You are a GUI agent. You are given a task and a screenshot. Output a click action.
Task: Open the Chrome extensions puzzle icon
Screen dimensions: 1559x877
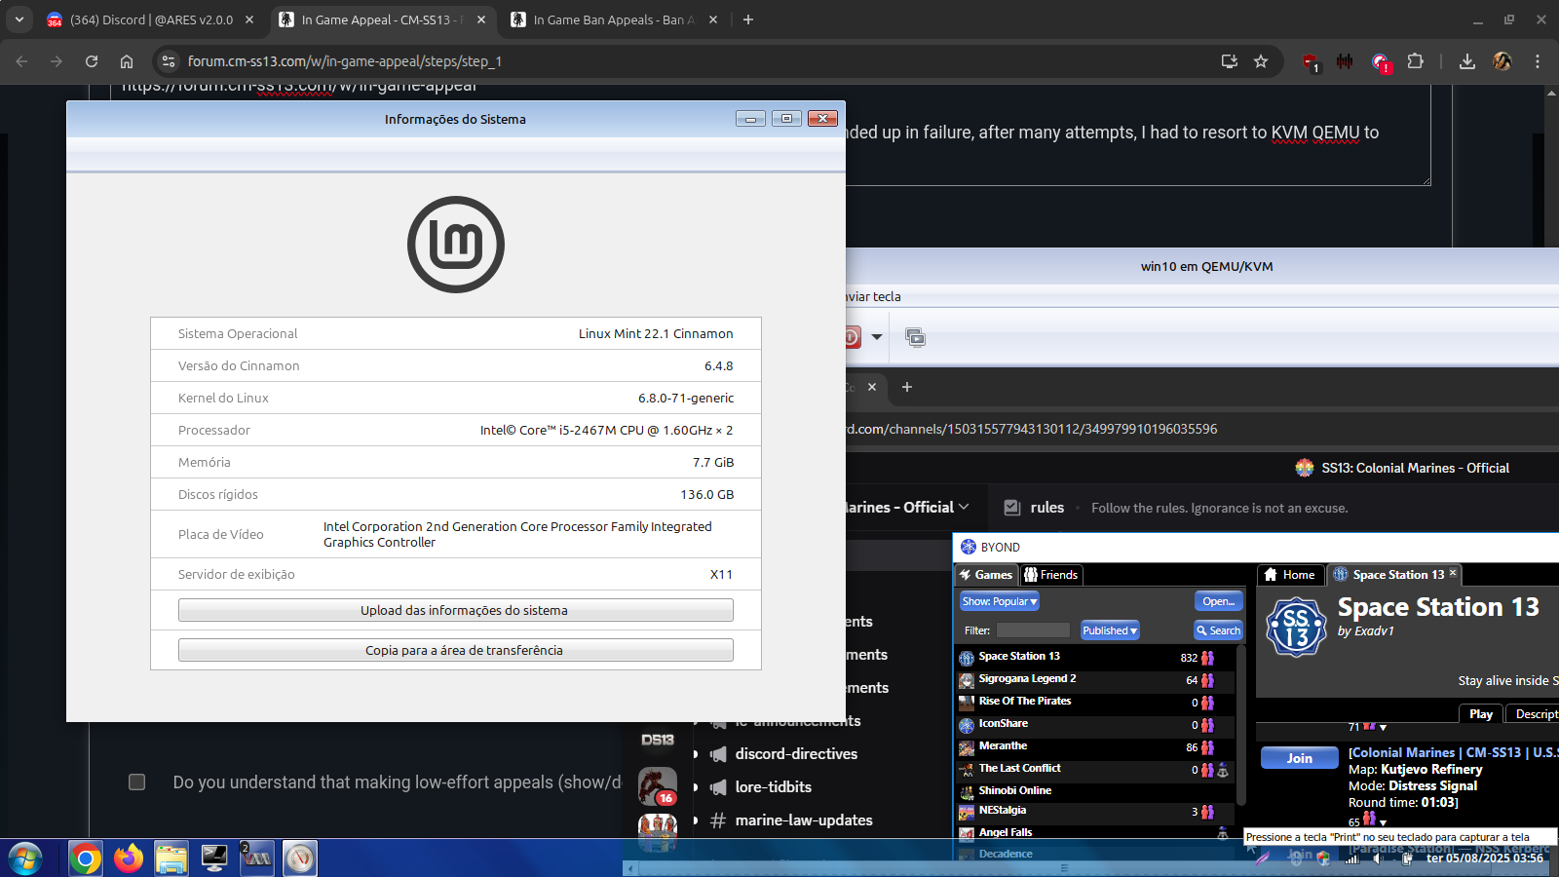click(1416, 61)
